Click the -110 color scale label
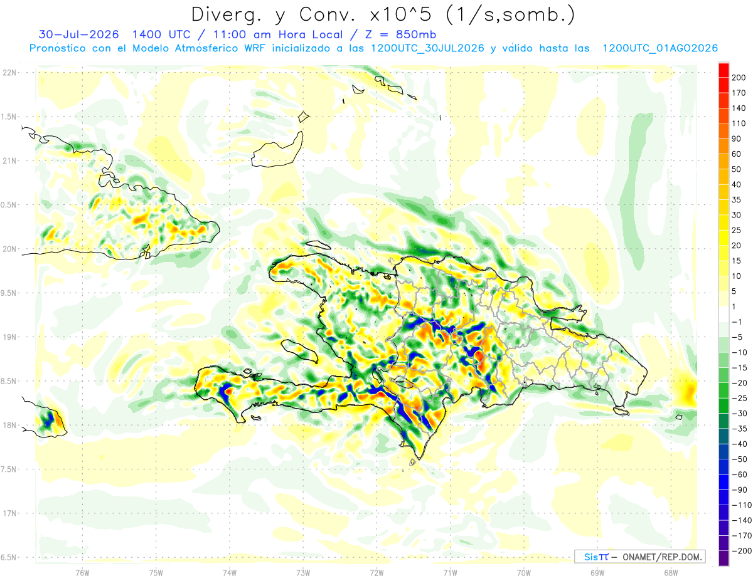753x581 pixels. coord(741,505)
